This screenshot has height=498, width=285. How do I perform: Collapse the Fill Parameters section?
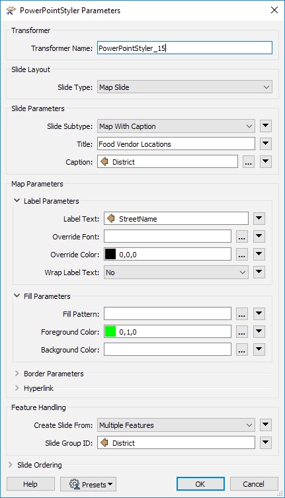tap(17, 296)
